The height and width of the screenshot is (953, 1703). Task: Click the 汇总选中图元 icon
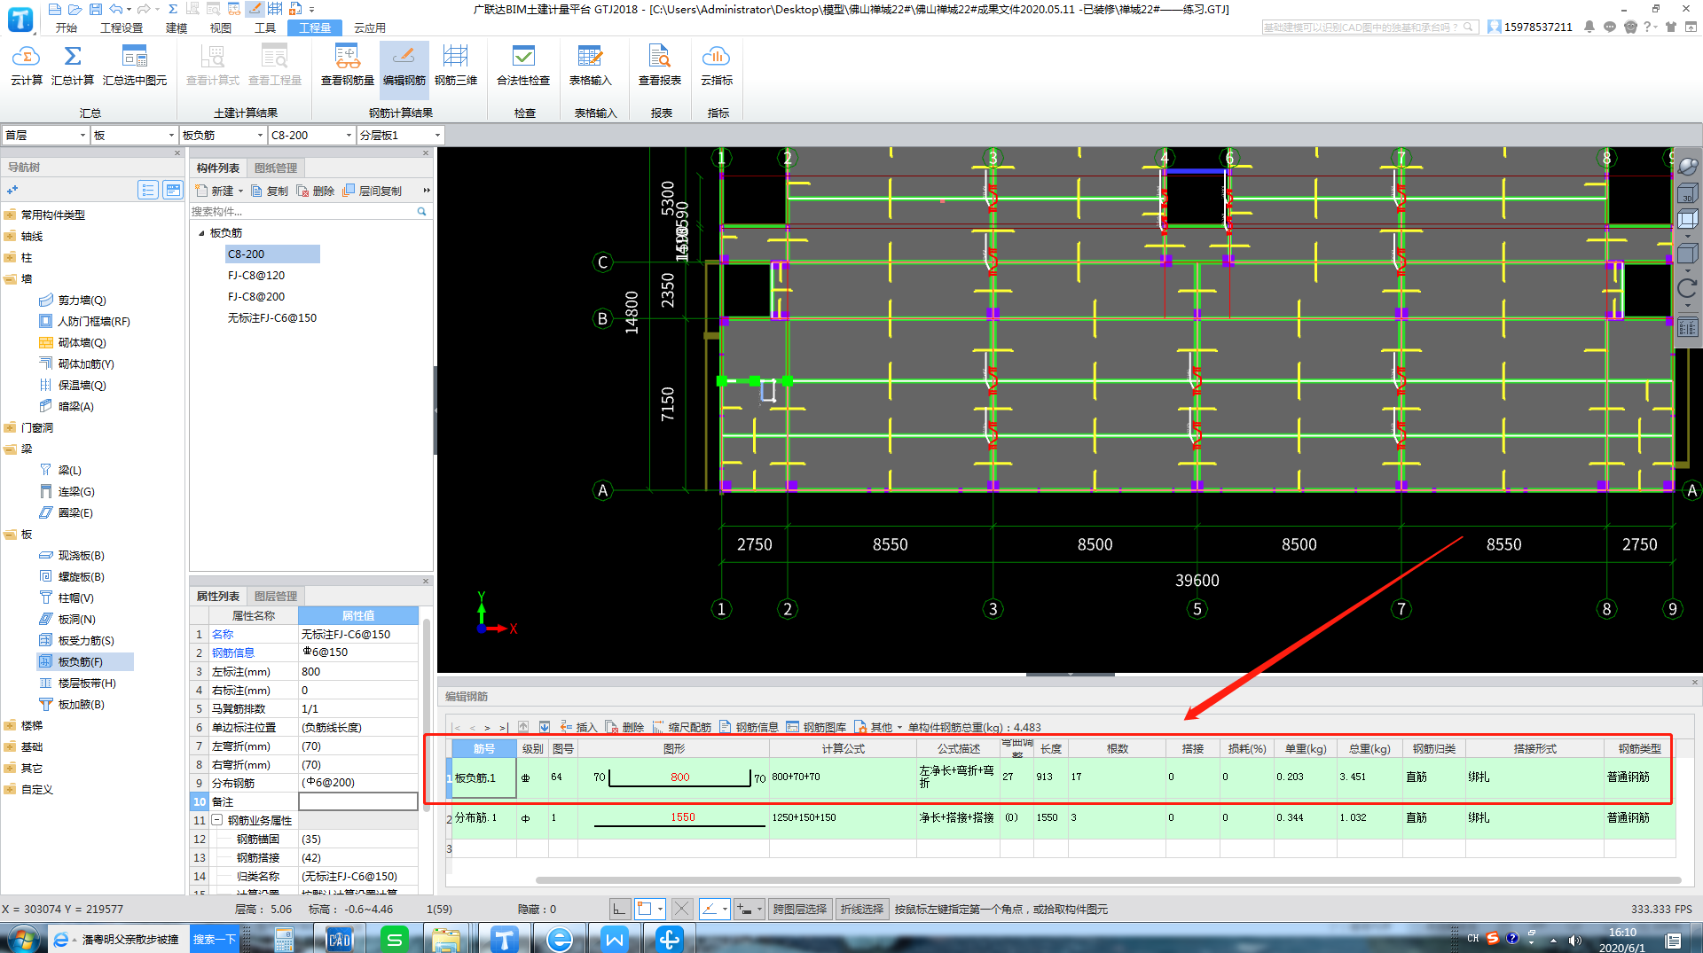point(135,65)
